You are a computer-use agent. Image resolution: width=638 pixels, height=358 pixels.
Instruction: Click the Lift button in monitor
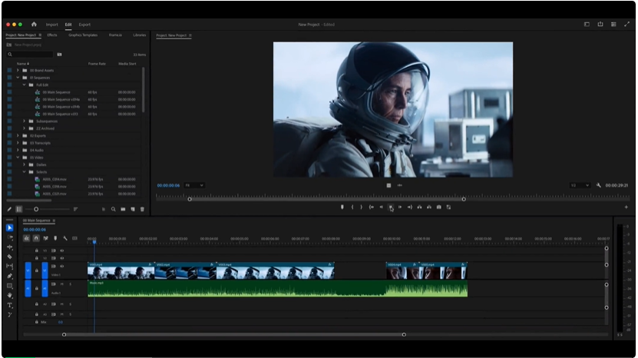pos(419,207)
